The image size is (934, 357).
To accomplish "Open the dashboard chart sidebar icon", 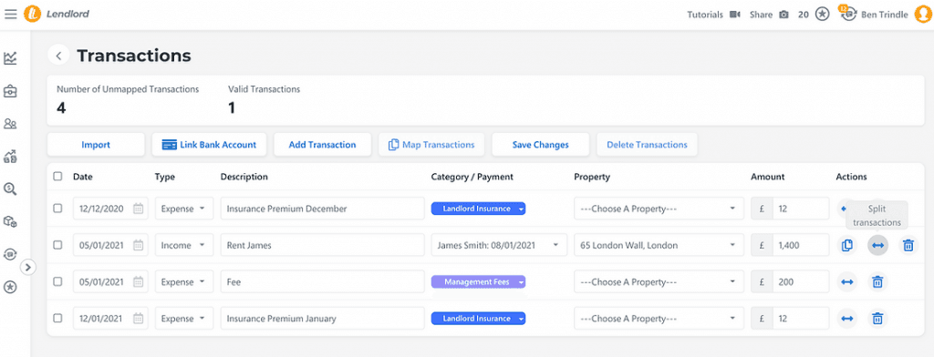I will click(10, 58).
